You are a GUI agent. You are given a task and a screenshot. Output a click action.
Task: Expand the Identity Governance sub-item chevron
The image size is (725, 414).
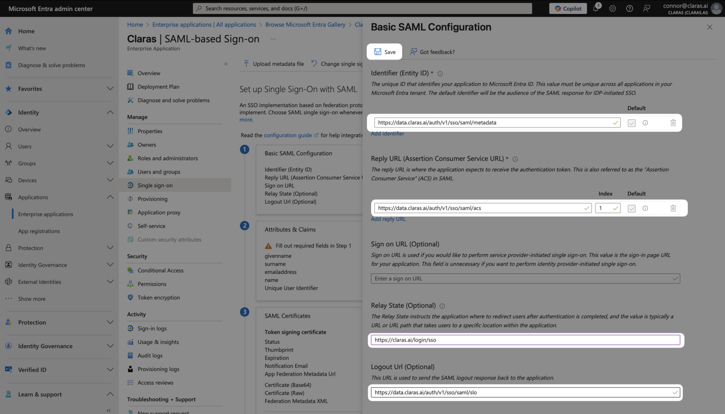110,265
